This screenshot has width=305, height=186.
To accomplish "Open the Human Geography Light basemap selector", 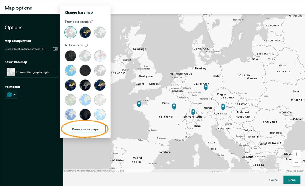I will pos(31,72).
